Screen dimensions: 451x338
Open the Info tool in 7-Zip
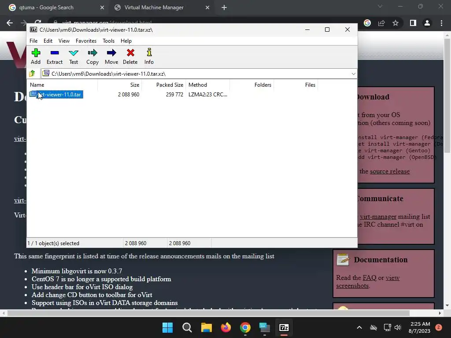click(149, 56)
